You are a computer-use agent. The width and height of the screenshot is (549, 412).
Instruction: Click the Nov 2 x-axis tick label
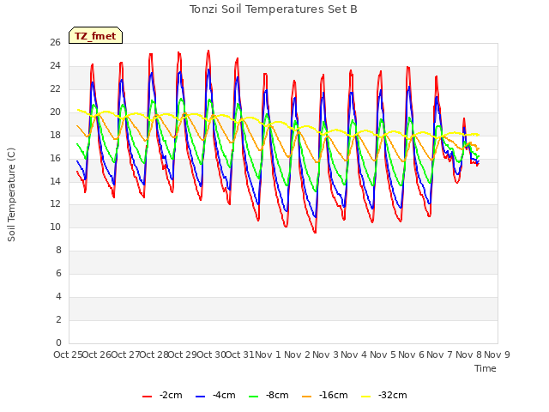297,354
